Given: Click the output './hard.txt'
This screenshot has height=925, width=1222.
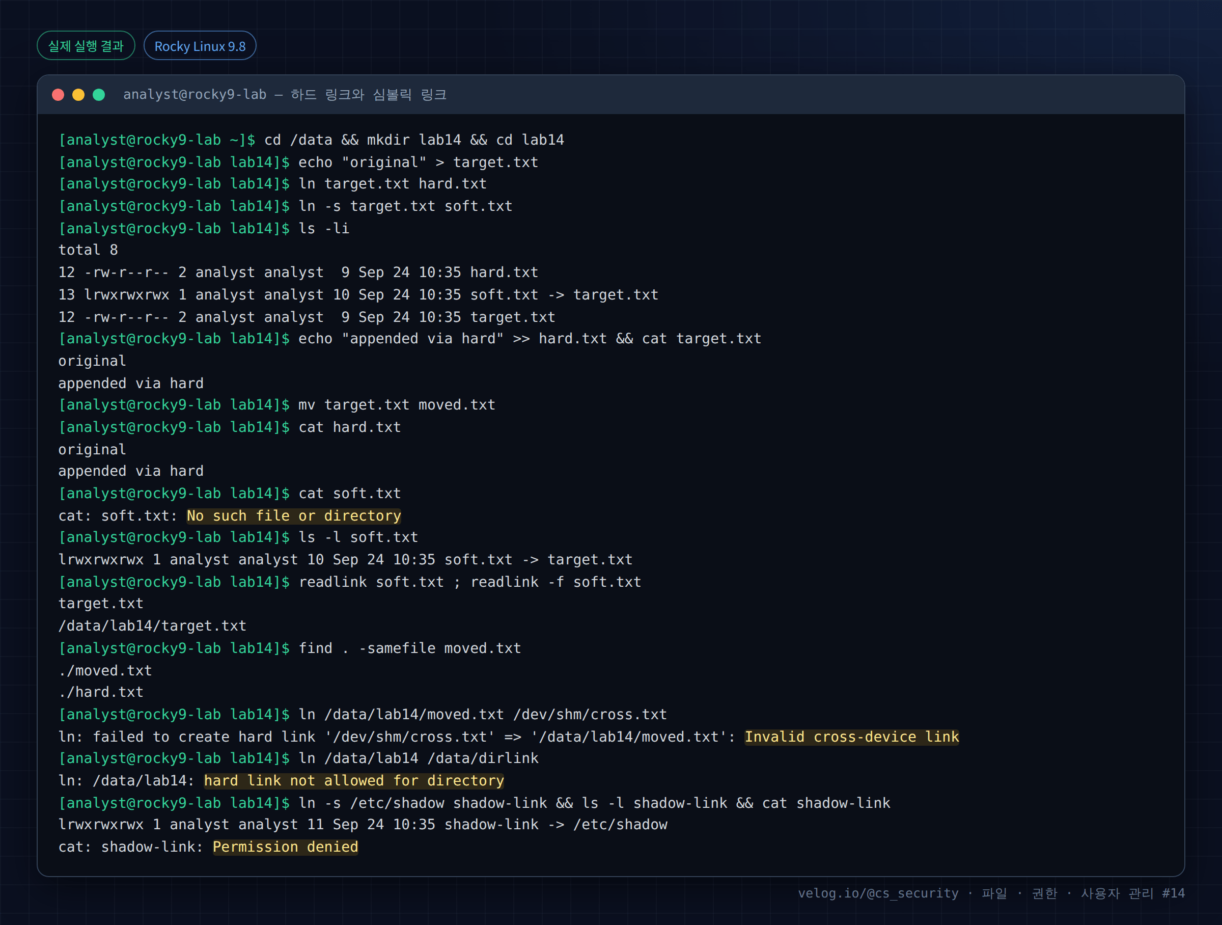Looking at the screenshot, I should (101, 692).
